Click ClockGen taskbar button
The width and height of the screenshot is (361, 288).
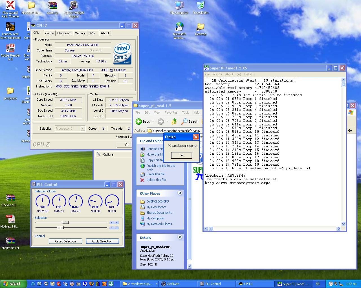pos(177,284)
